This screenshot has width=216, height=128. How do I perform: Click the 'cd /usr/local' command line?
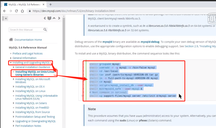[104, 71]
